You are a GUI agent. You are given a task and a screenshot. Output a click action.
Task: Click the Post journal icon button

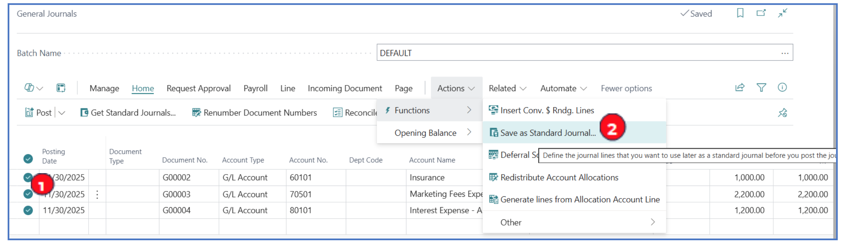(39, 113)
